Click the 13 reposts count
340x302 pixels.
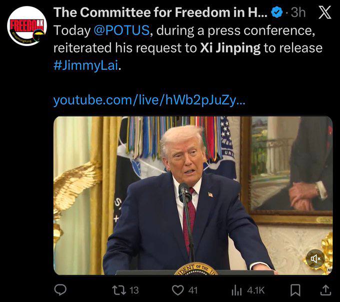[134, 290]
